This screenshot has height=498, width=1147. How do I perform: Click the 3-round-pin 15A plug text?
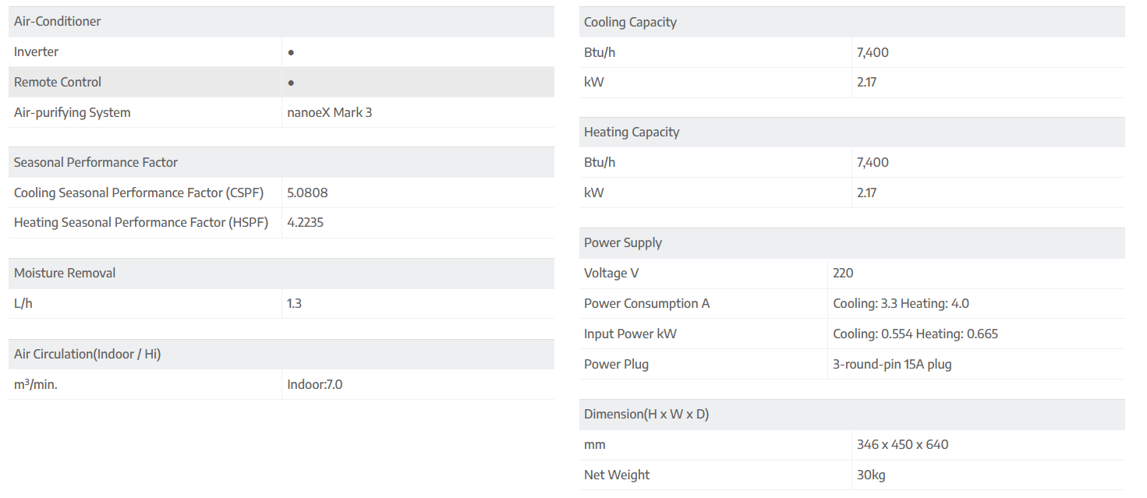[x=892, y=365]
